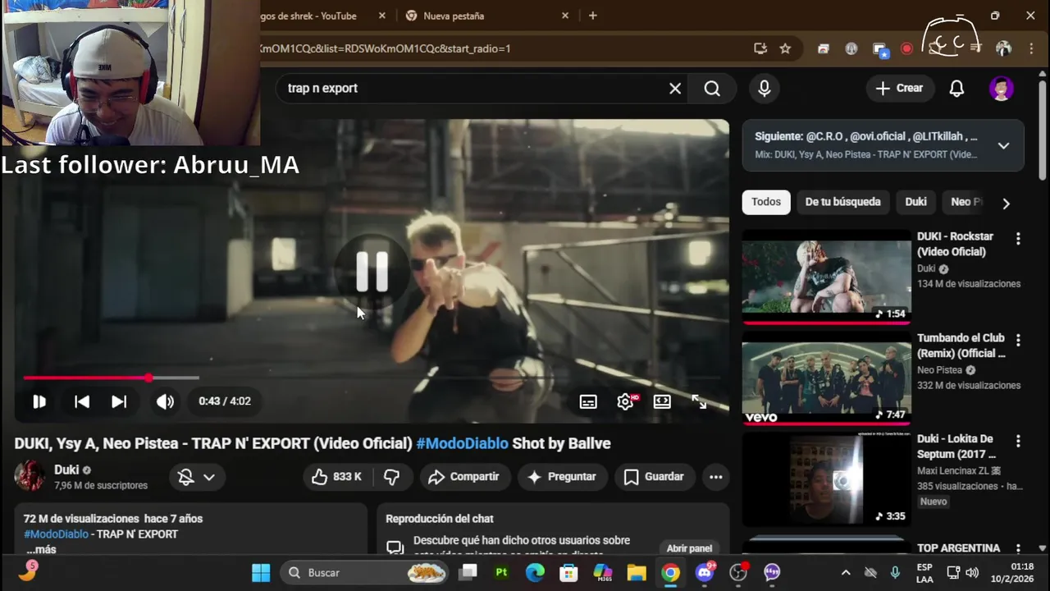Open Microsoft Edge from taskbar

point(535,572)
